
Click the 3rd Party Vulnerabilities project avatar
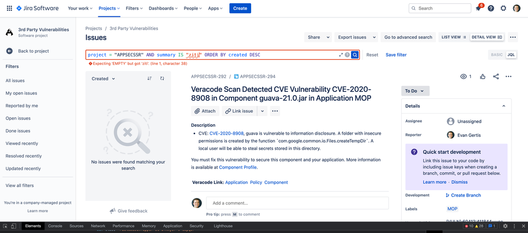point(10,32)
